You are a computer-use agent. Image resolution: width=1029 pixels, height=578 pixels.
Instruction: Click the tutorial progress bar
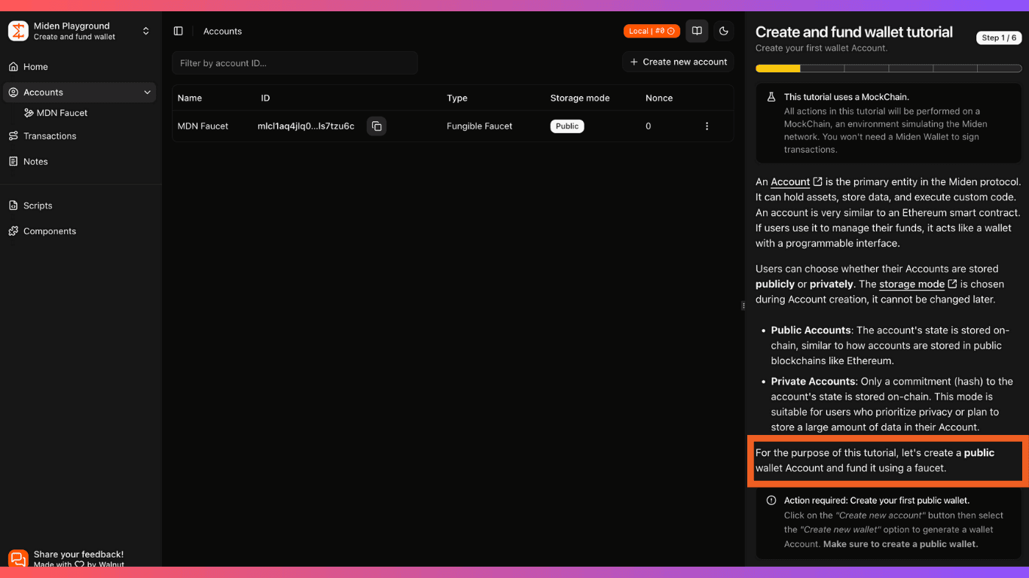(888, 68)
